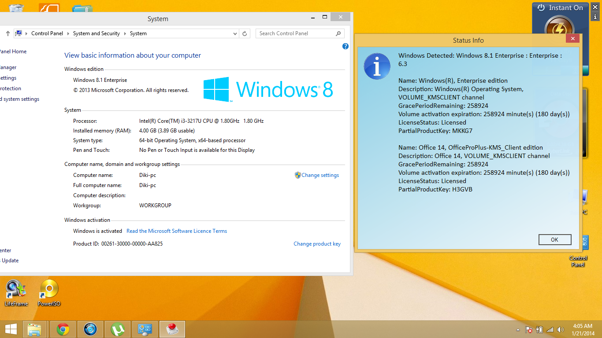
Task: Open the Action Center flag tray icon
Action: pos(528,330)
